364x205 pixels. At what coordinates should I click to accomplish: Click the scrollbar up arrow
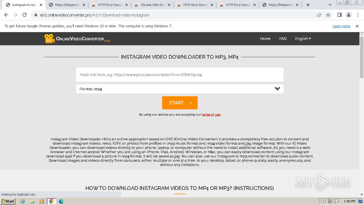[362, 34]
